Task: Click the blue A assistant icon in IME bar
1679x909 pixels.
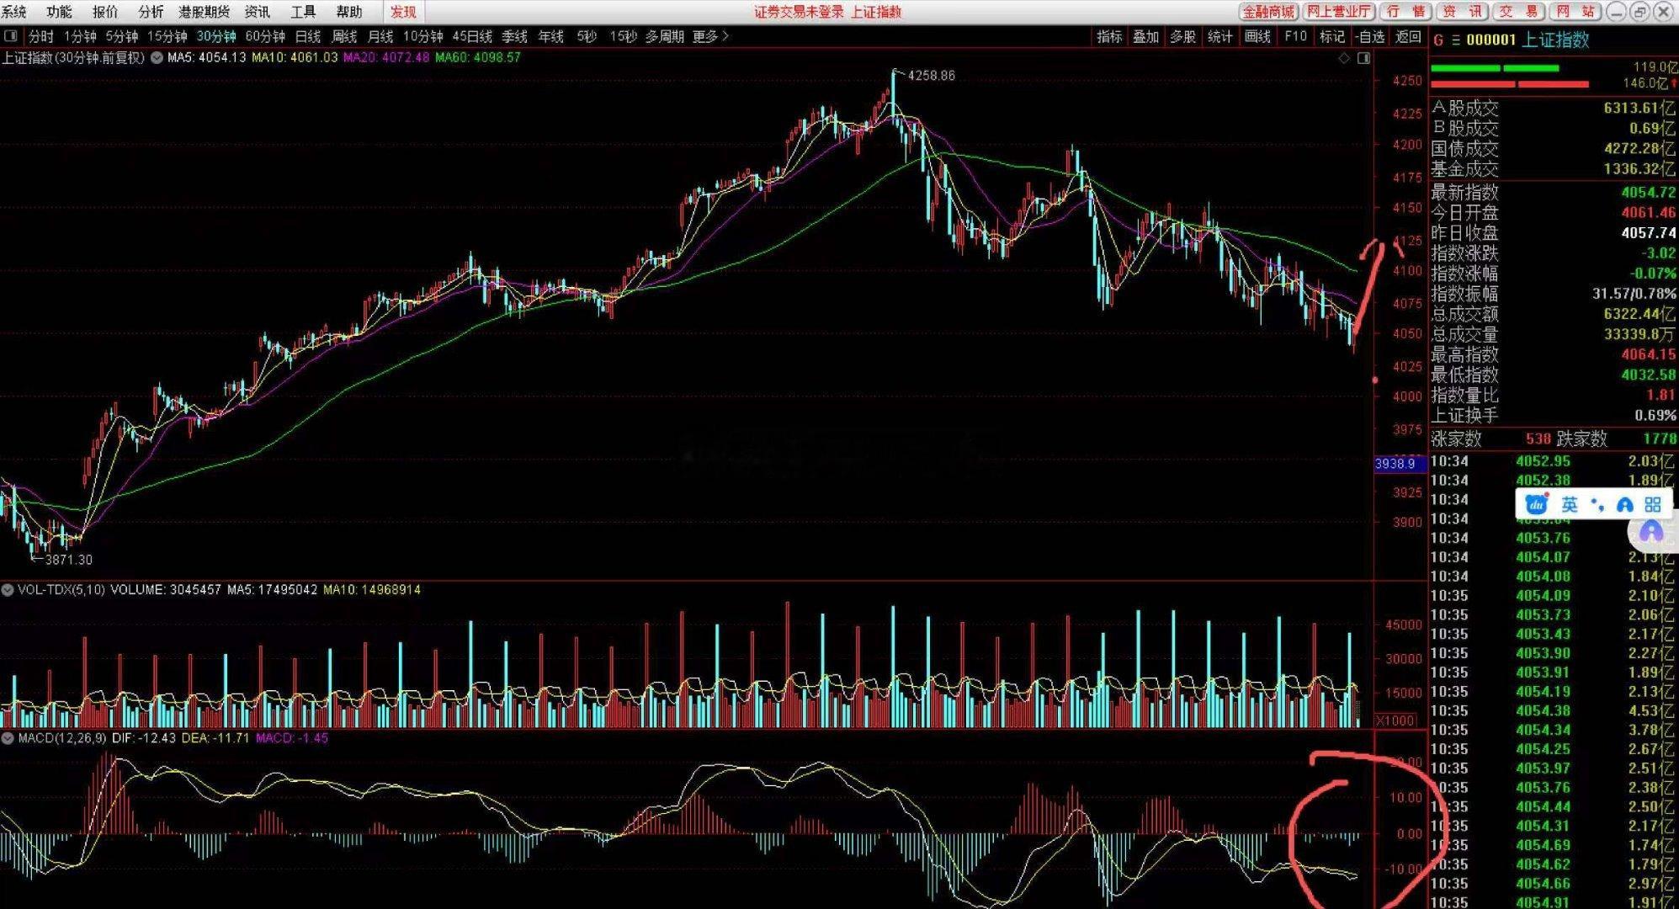Action: (x=1625, y=505)
